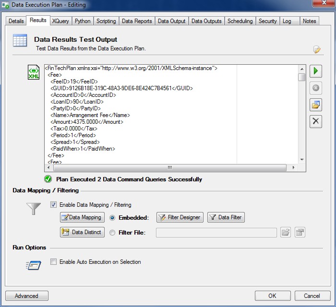Select the Filter File radio button
Image resolution: width=336 pixels, height=307 pixels.
[x=112, y=233]
